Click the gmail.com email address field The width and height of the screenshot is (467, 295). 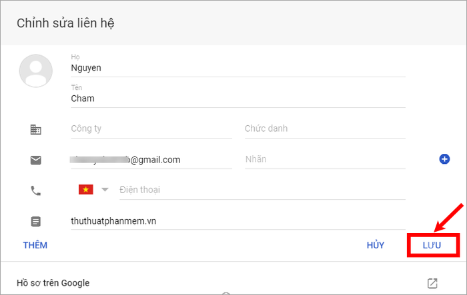pos(151,160)
